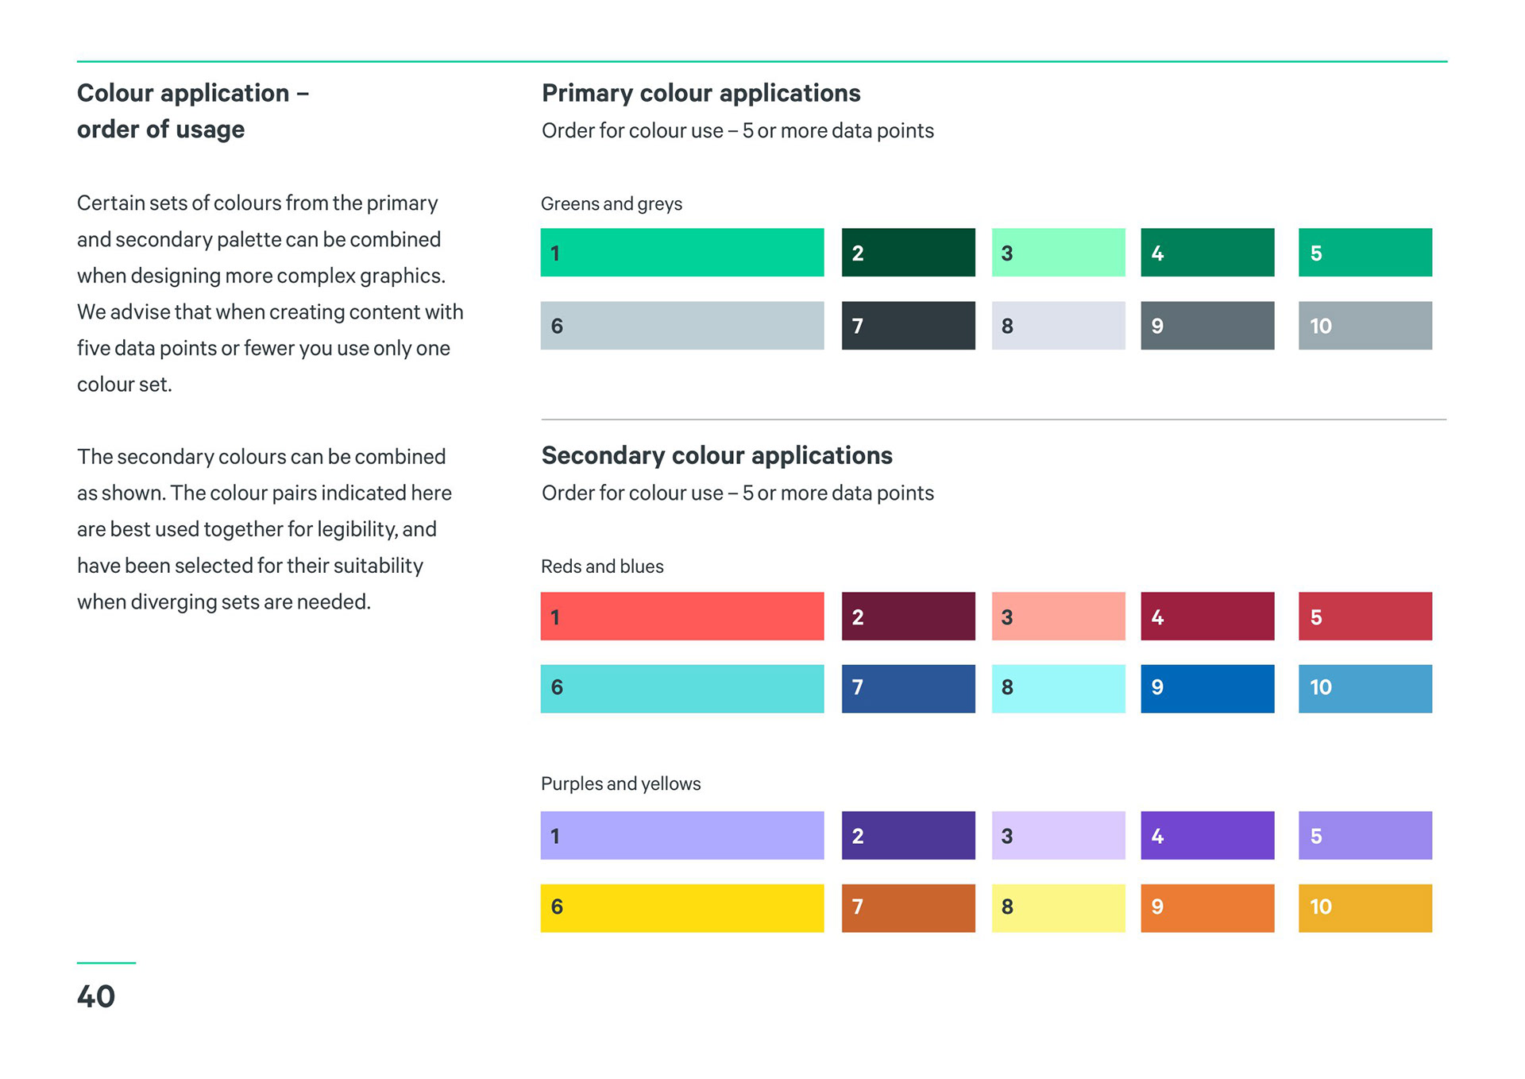Click the page number 40
This screenshot has height=1079, width=1525.
[96, 996]
